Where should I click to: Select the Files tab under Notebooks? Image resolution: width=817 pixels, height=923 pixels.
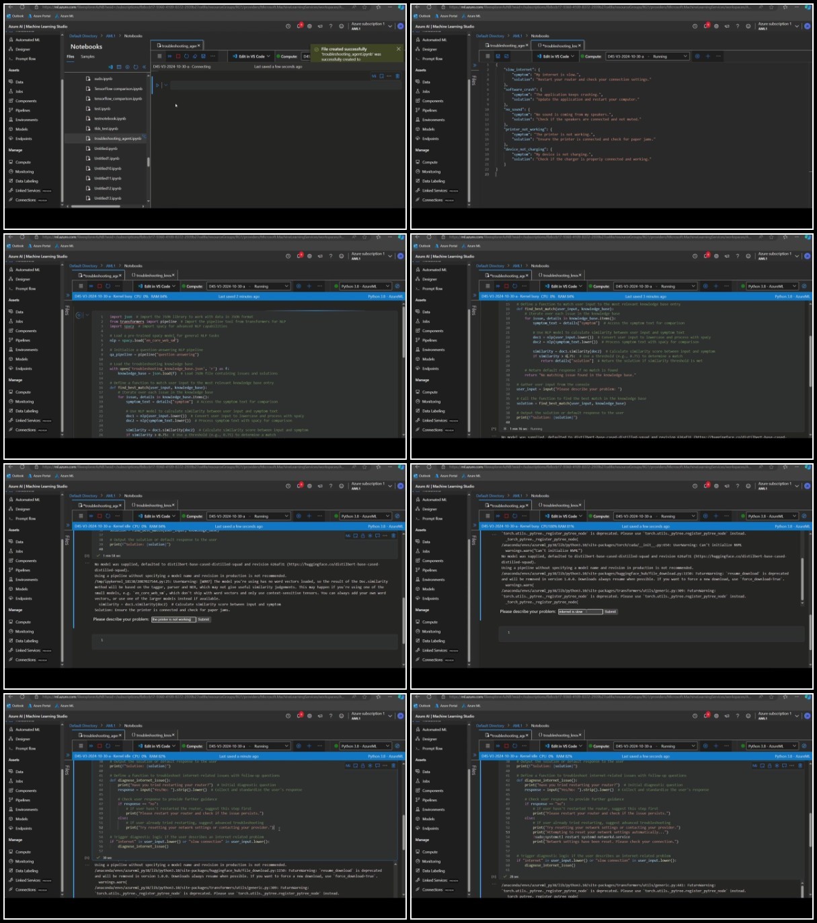pos(70,56)
